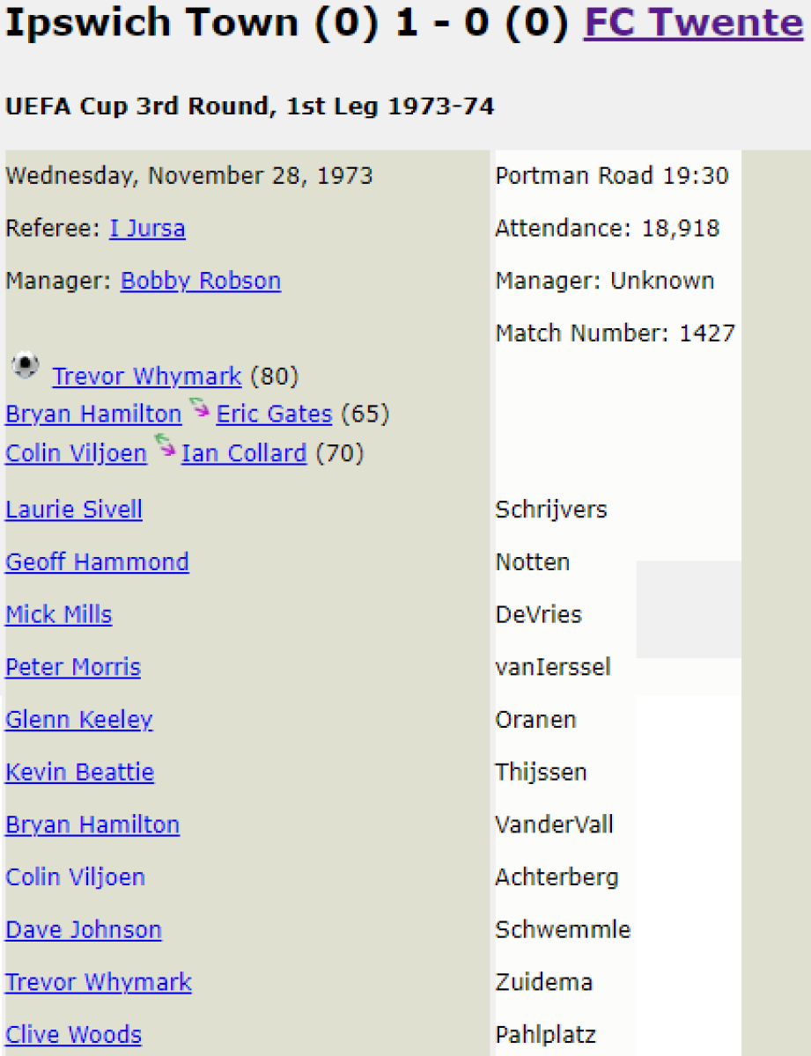Click the Mick Mills link
811x1056 pixels.
pyautogui.click(x=59, y=614)
